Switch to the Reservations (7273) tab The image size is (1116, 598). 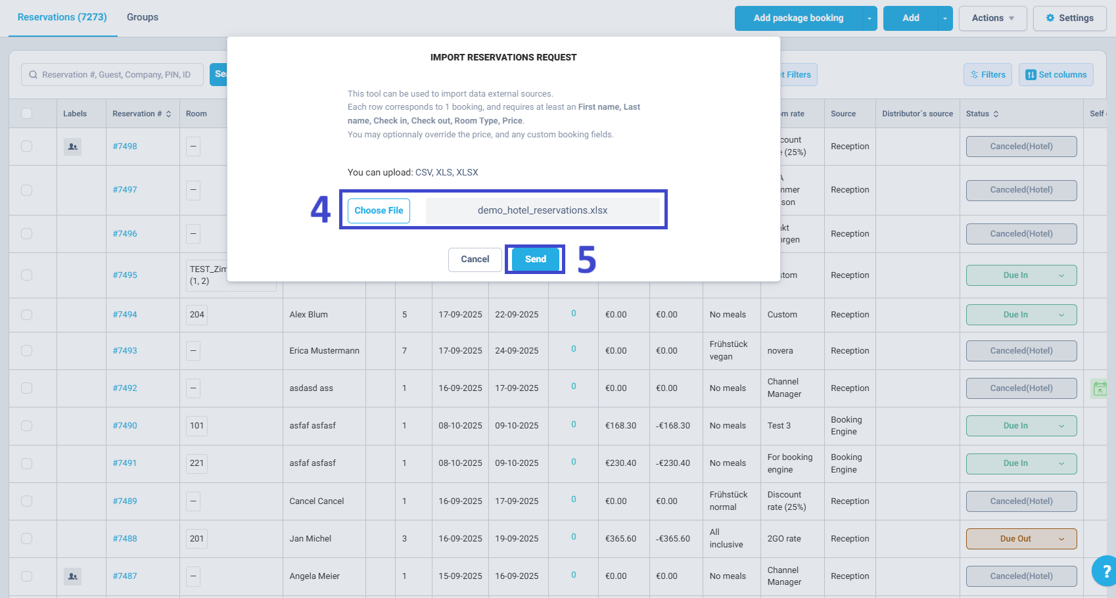tap(62, 17)
